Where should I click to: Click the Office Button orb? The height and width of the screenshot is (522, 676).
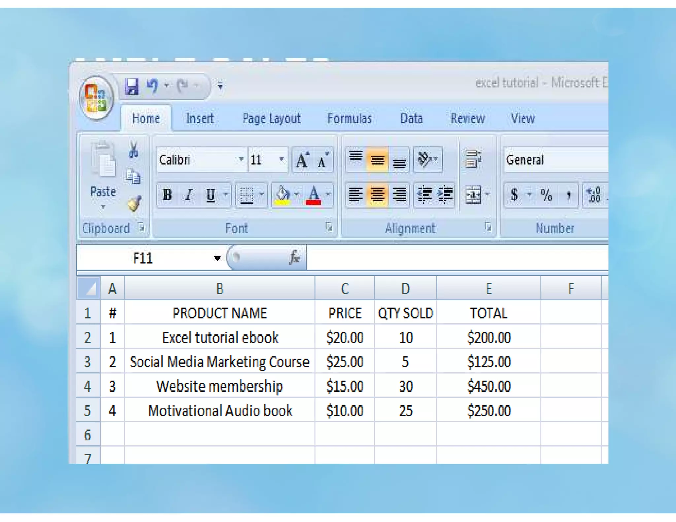coord(96,98)
